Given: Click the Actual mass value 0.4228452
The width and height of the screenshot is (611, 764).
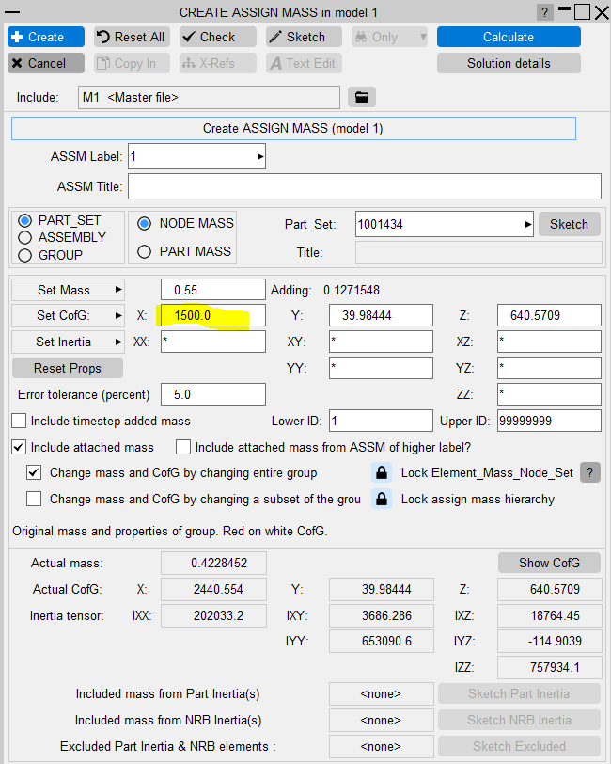Looking at the screenshot, I should 213,563.
